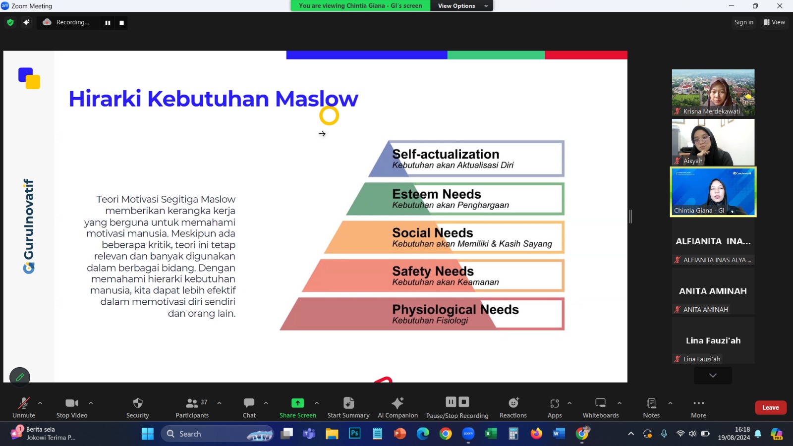Leave the meeting

tap(770, 407)
